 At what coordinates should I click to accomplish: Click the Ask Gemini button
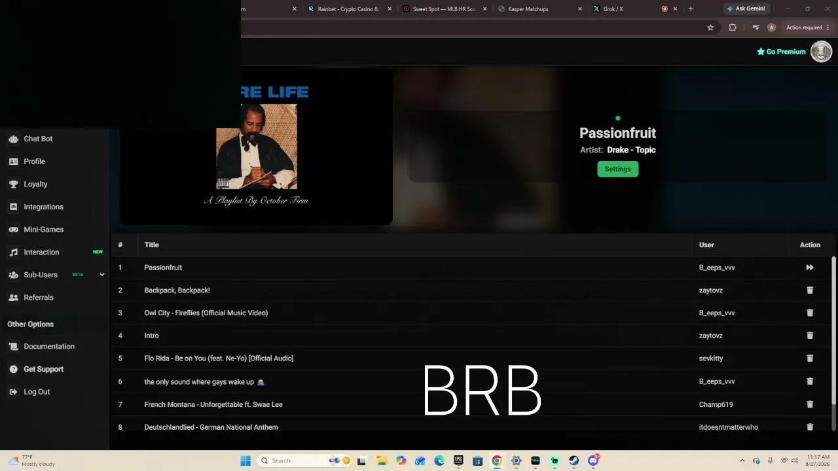point(745,9)
